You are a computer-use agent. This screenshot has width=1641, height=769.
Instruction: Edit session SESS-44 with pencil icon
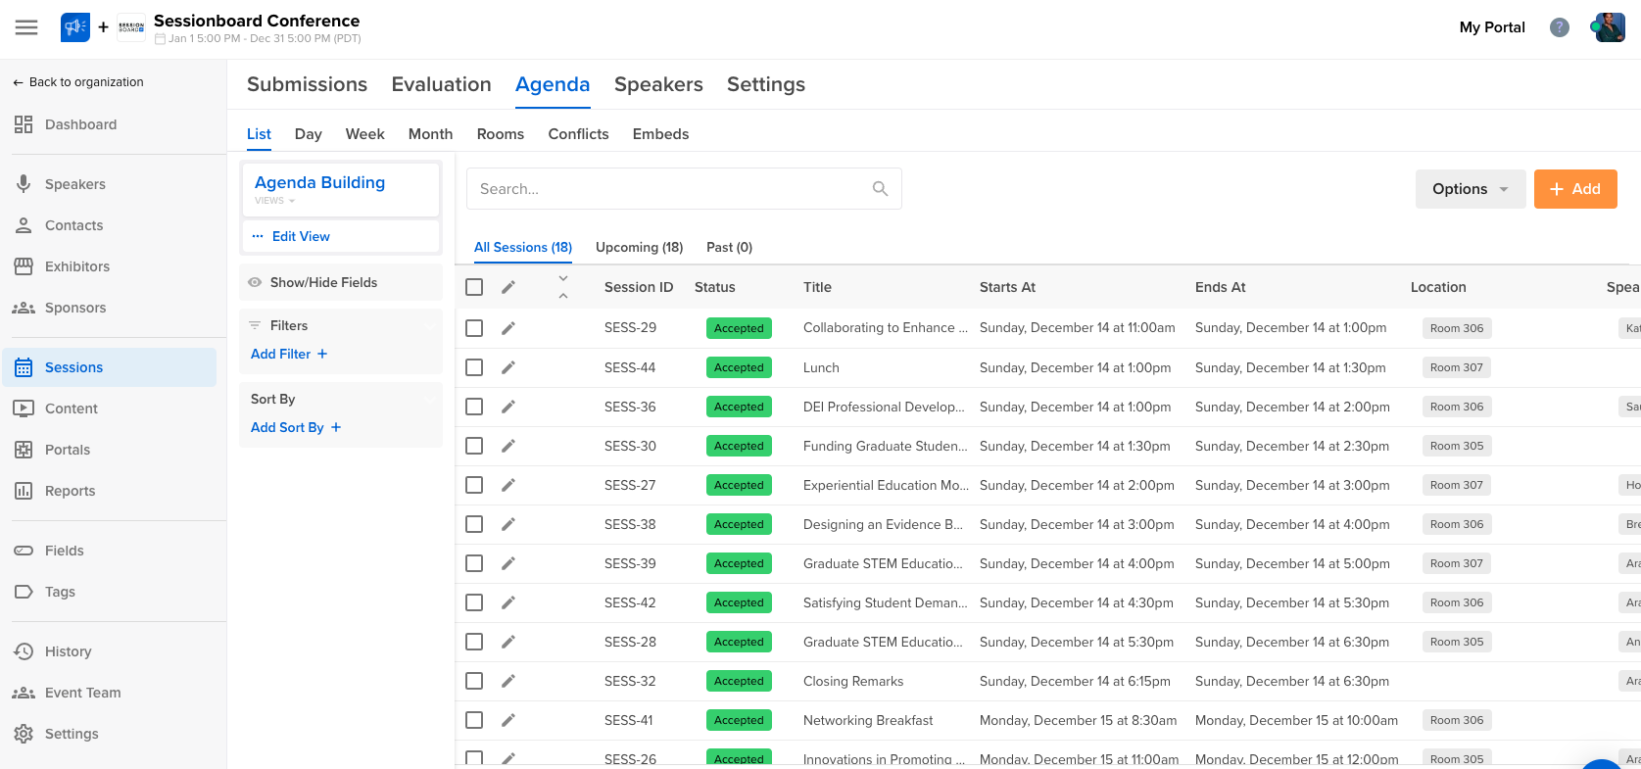point(508,367)
